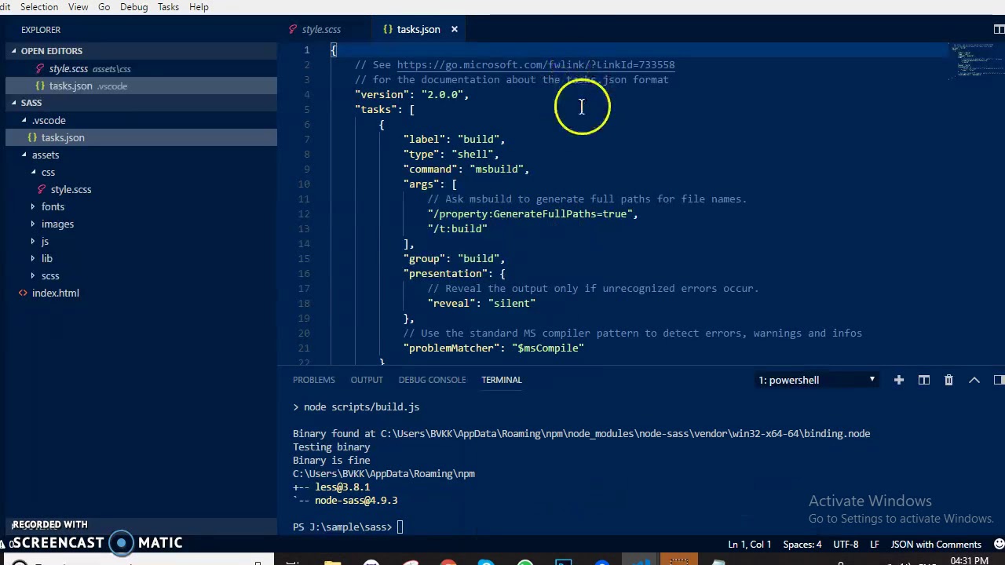This screenshot has height=565, width=1005.
Task: Open the Help menu
Action: [x=199, y=7]
